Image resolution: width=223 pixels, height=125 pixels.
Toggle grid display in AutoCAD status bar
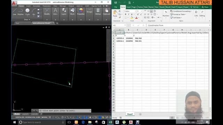pyautogui.click(x=50, y=117)
